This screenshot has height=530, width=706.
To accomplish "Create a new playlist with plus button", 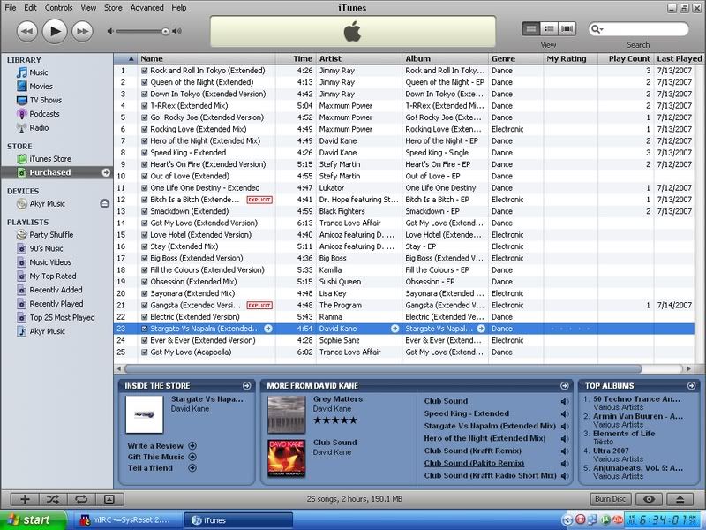I will pos(25,499).
